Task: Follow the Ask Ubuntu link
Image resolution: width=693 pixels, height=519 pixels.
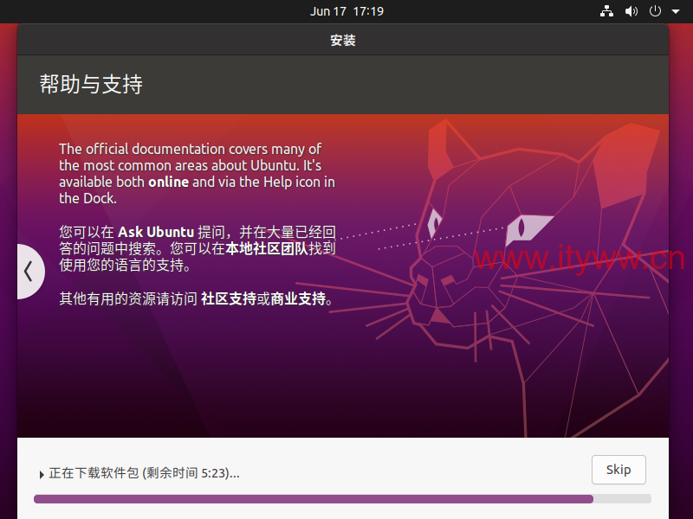Action: tap(156, 232)
